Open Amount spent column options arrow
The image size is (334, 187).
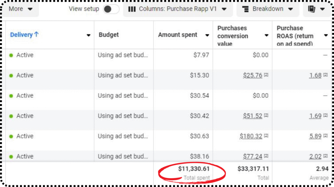[x=207, y=35]
